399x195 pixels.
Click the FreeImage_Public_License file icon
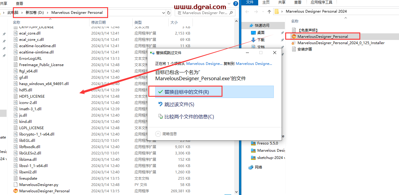pyautogui.click(x=16, y=65)
